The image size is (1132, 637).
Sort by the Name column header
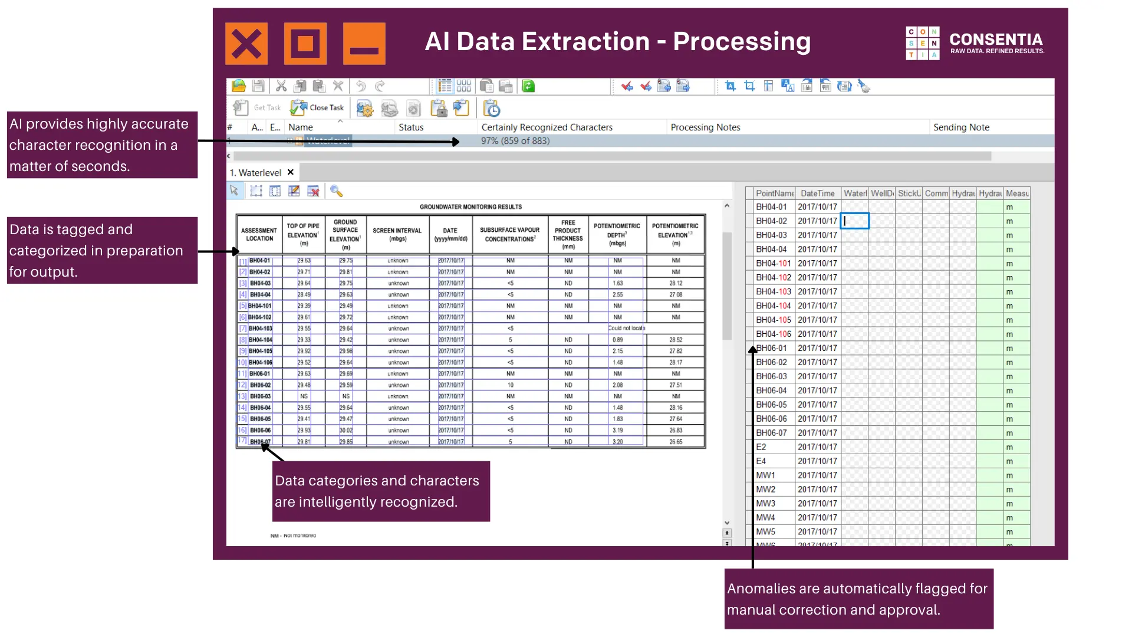click(x=301, y=127)
